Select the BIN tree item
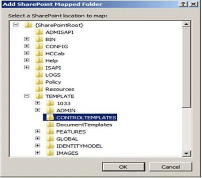This screenshot has height=178, width=202. coord(50,39)
